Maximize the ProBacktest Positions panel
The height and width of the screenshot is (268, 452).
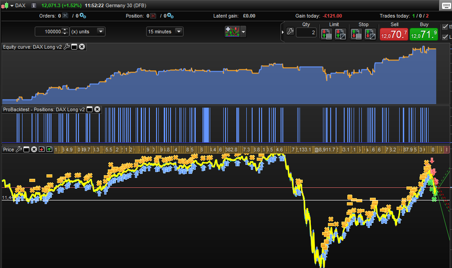pos(89,109)
